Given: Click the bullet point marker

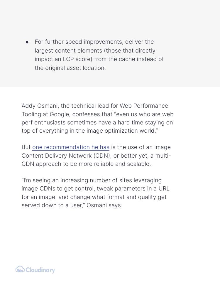Looking at the screenshot, I should point(27,42).
